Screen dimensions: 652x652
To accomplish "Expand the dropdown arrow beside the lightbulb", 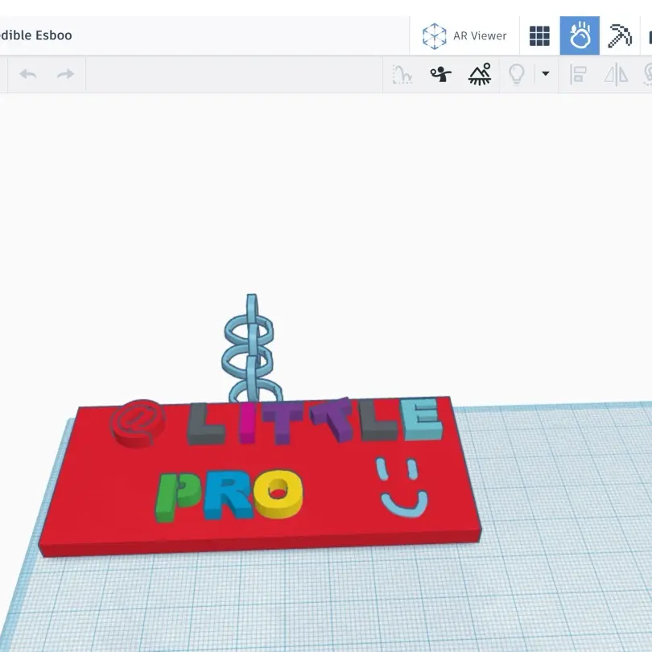I will [545, 74].
